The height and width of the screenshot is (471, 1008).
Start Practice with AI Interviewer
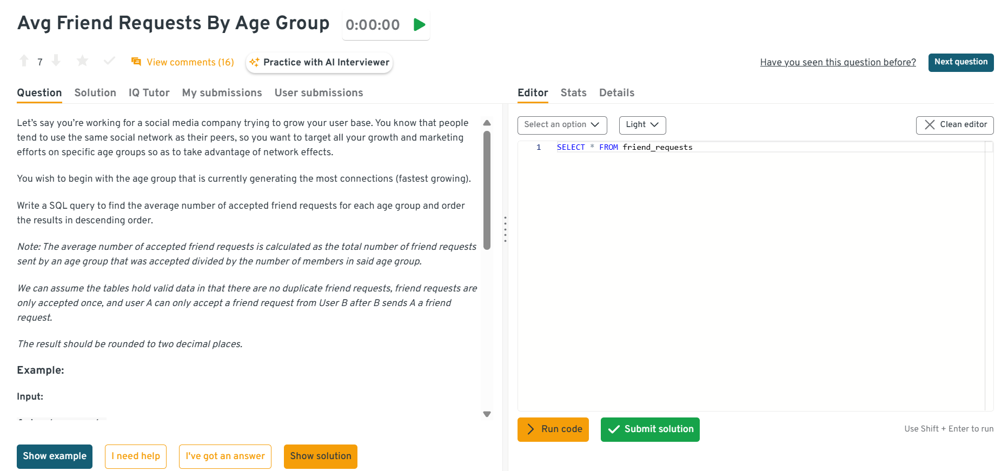point(320,62)
